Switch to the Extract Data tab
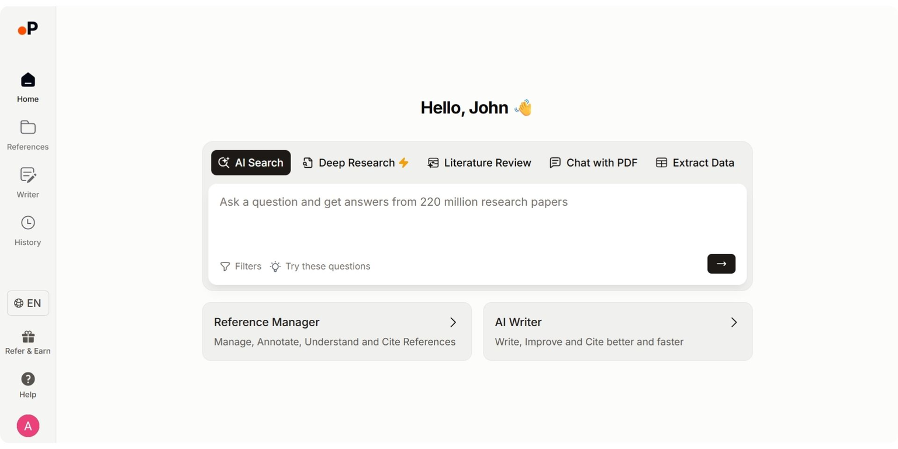The image size is (898, 449). (695, 163)
